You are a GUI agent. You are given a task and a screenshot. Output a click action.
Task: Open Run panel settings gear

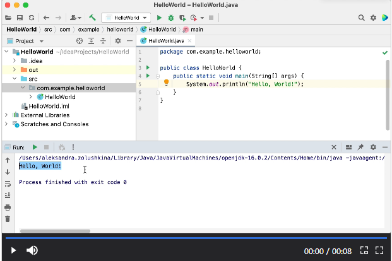[373, 147]
